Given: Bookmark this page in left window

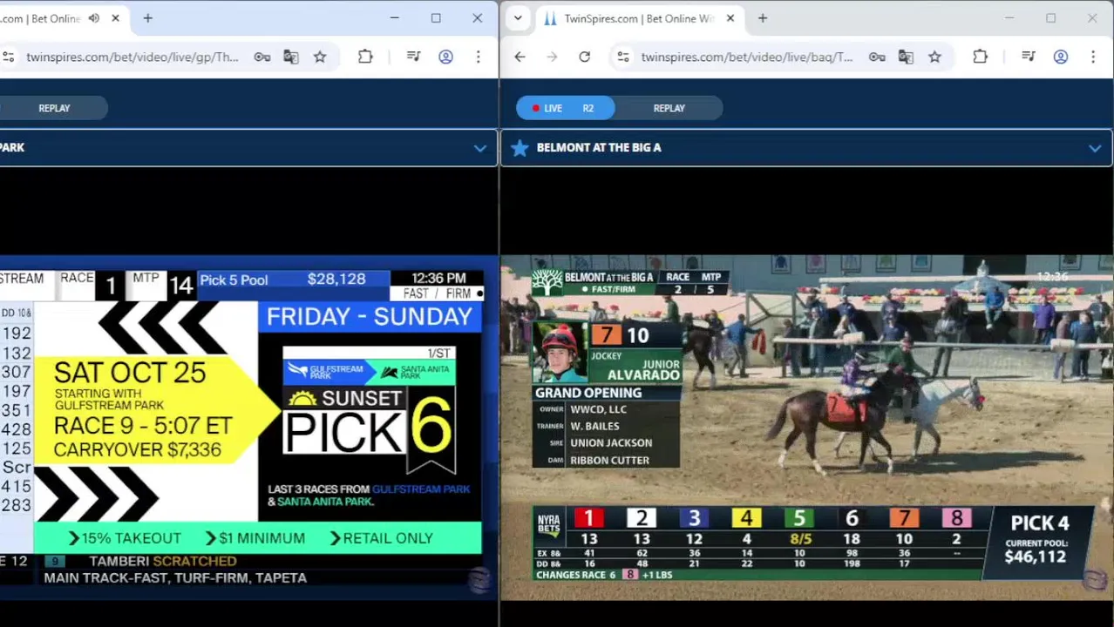Looking at the screenshot, I should click(x=320, y=57).
